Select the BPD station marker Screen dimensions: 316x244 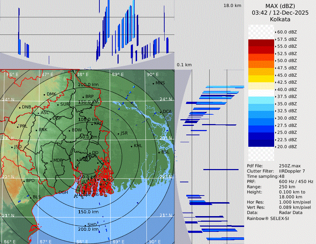click(x=24, y=181)
